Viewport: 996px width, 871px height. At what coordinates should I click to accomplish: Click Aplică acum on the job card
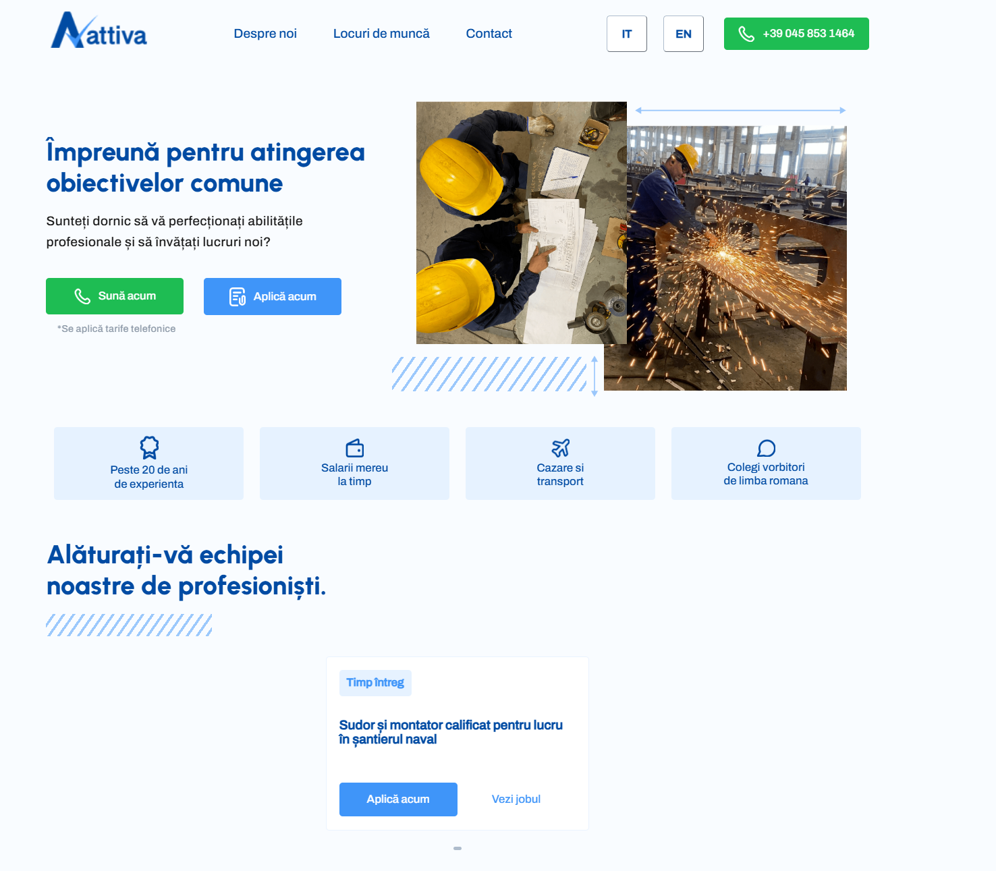coord(397,799)
